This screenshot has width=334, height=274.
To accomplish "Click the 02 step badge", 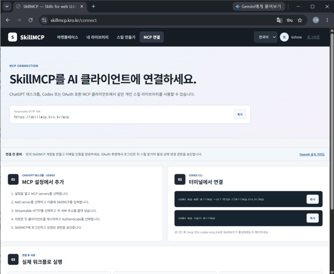I will [x=180, y=179].
